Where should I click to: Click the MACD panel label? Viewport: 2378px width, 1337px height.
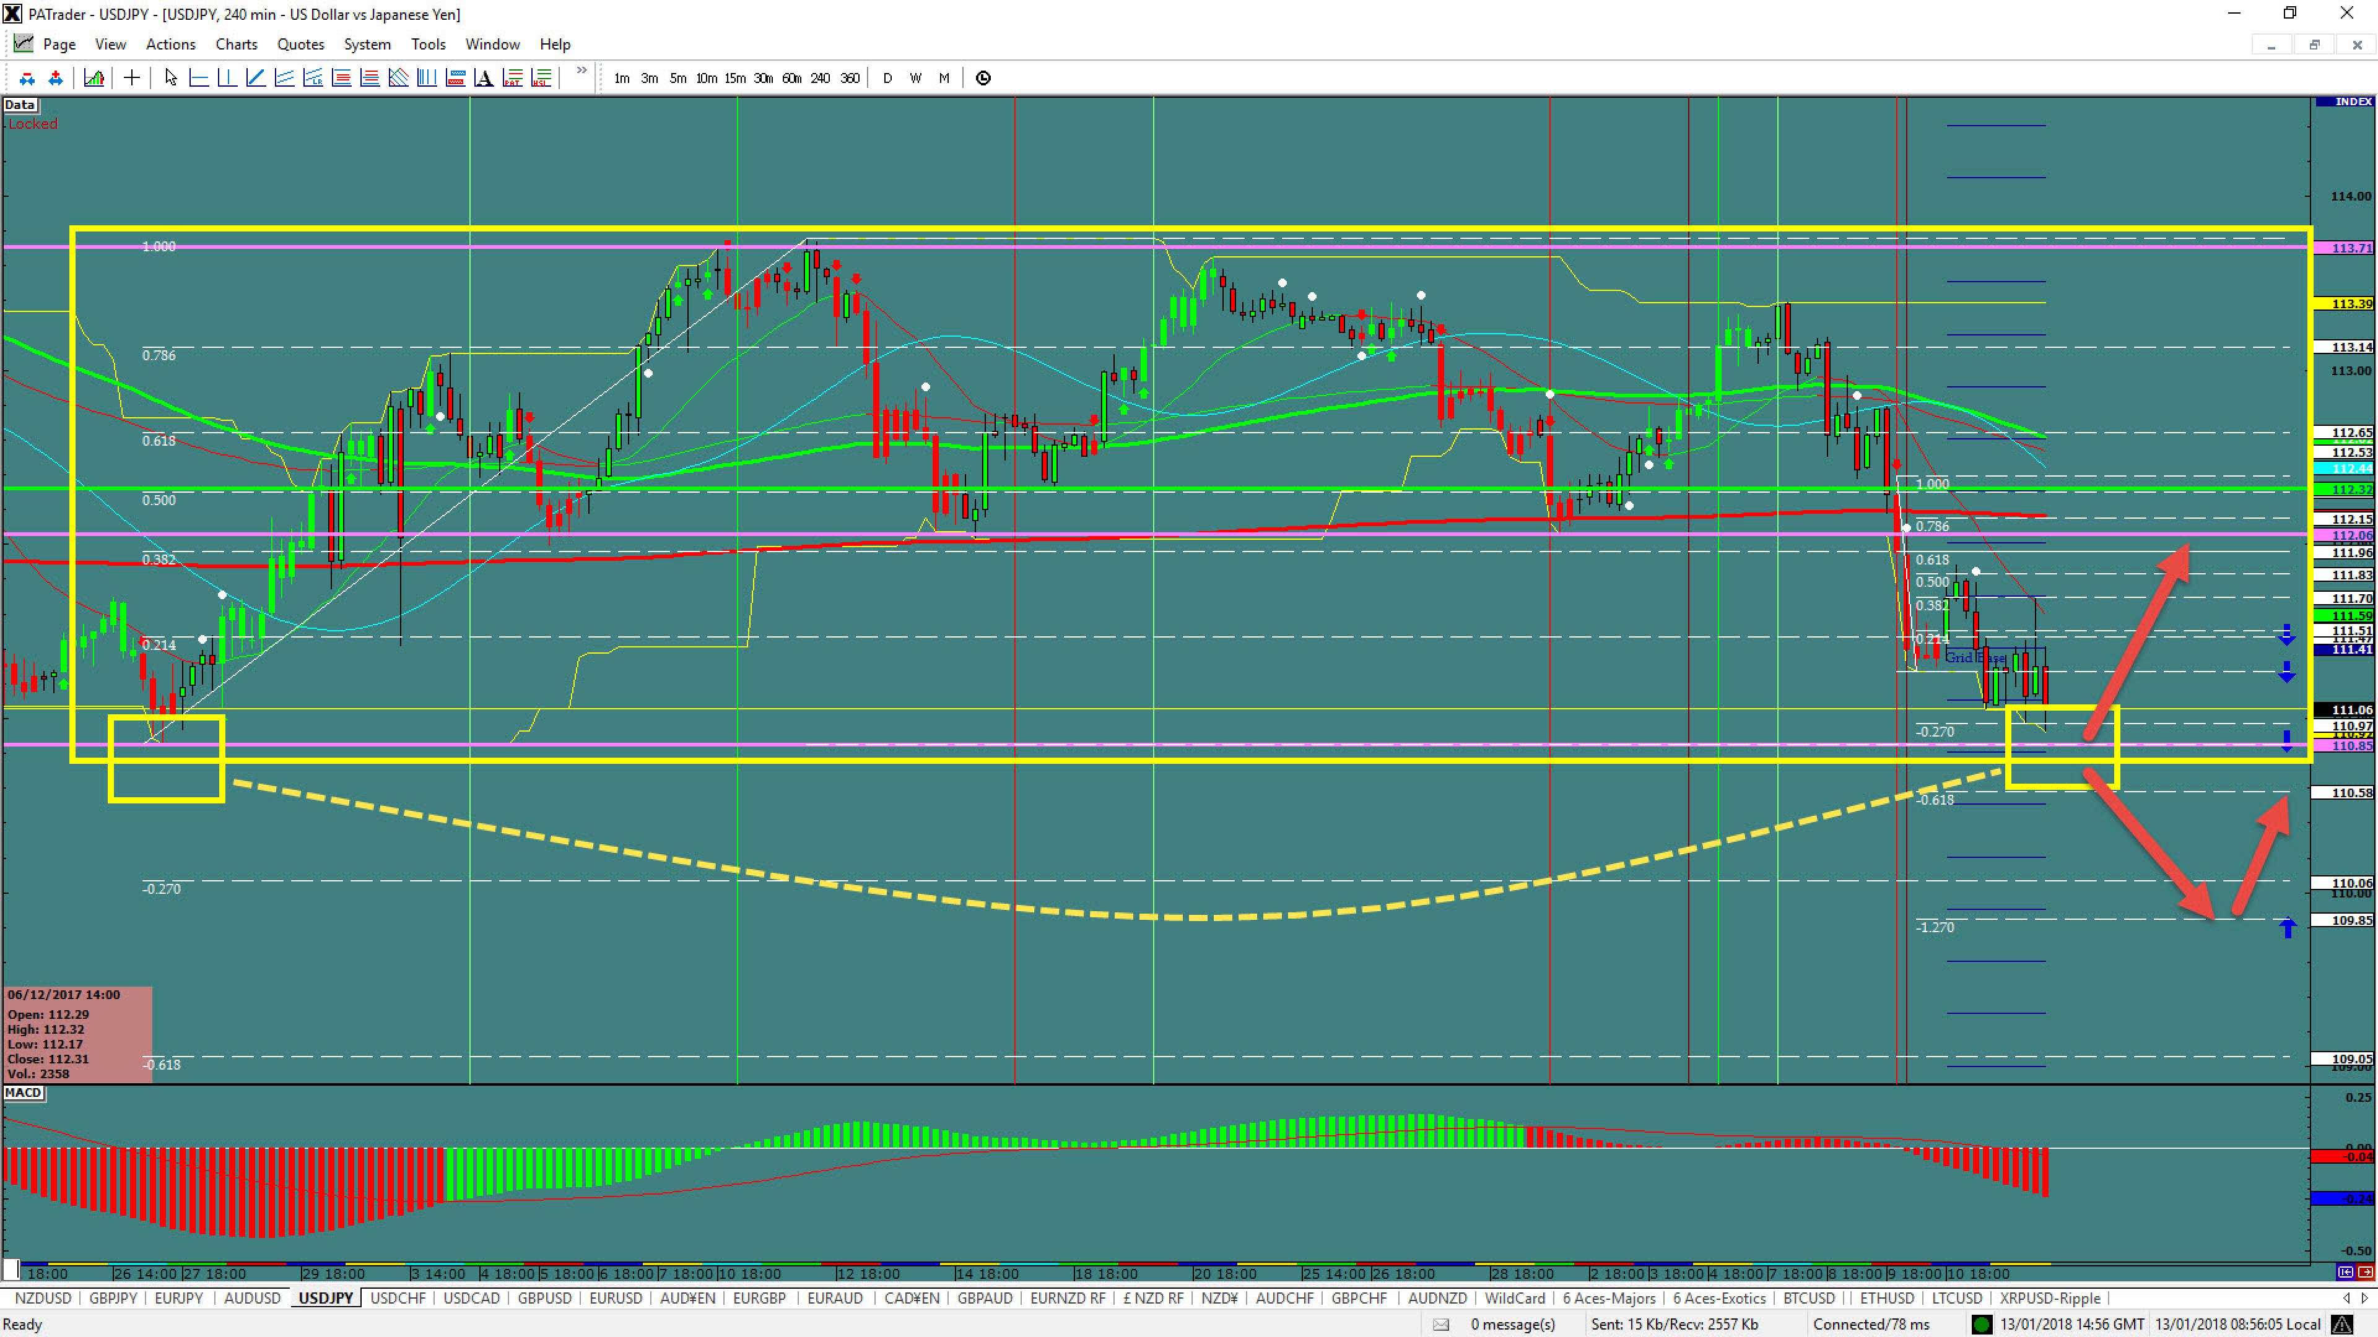(x=23, y=1093)
